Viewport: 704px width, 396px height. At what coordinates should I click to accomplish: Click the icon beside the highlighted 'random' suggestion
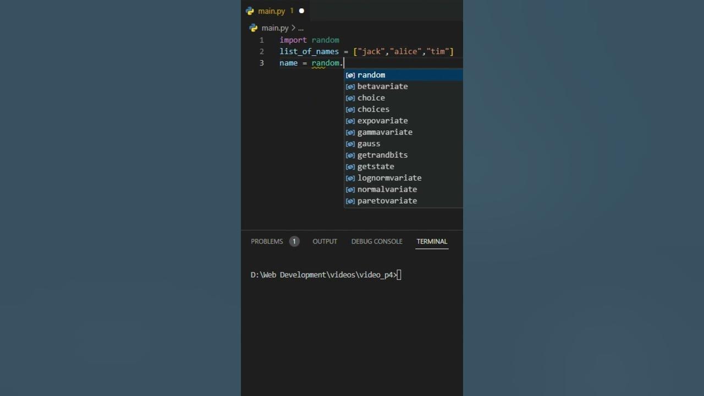[350, 75]
